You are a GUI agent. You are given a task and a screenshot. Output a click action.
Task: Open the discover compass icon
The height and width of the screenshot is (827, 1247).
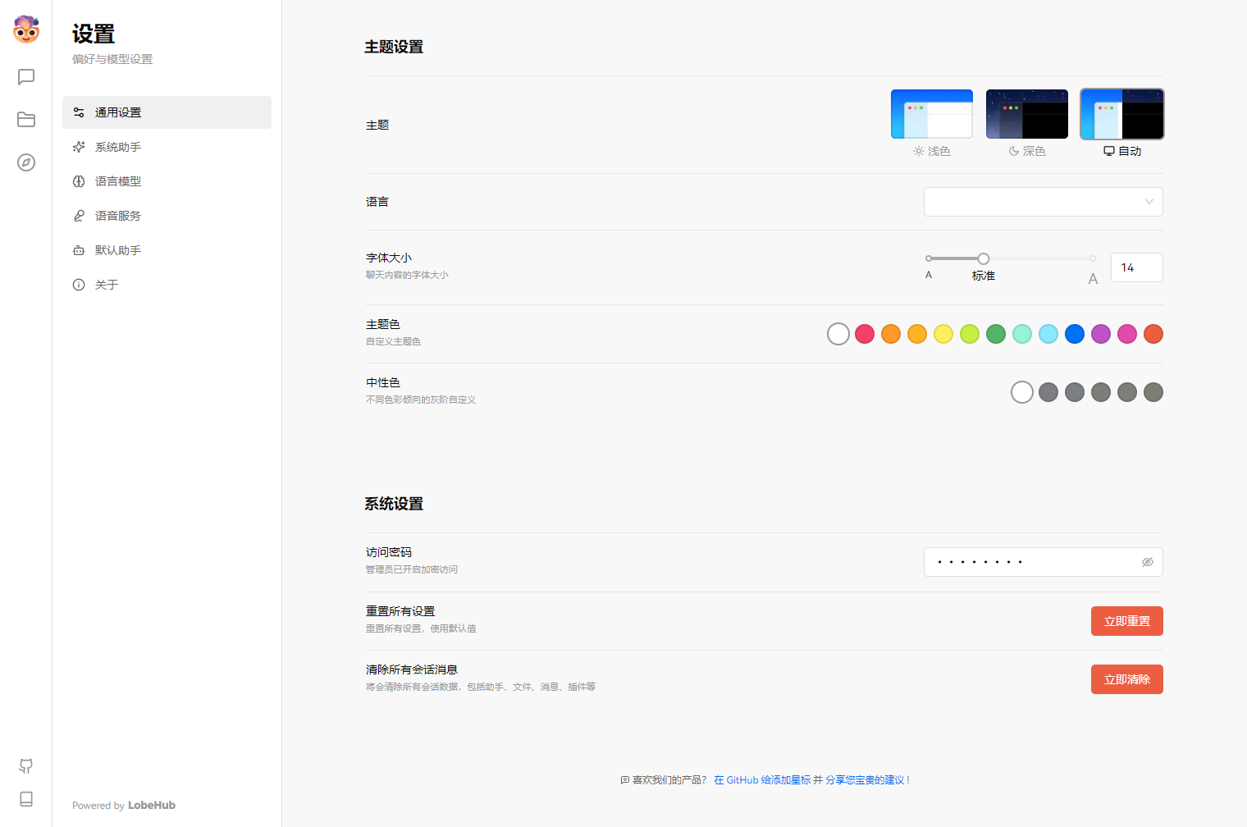26,162
